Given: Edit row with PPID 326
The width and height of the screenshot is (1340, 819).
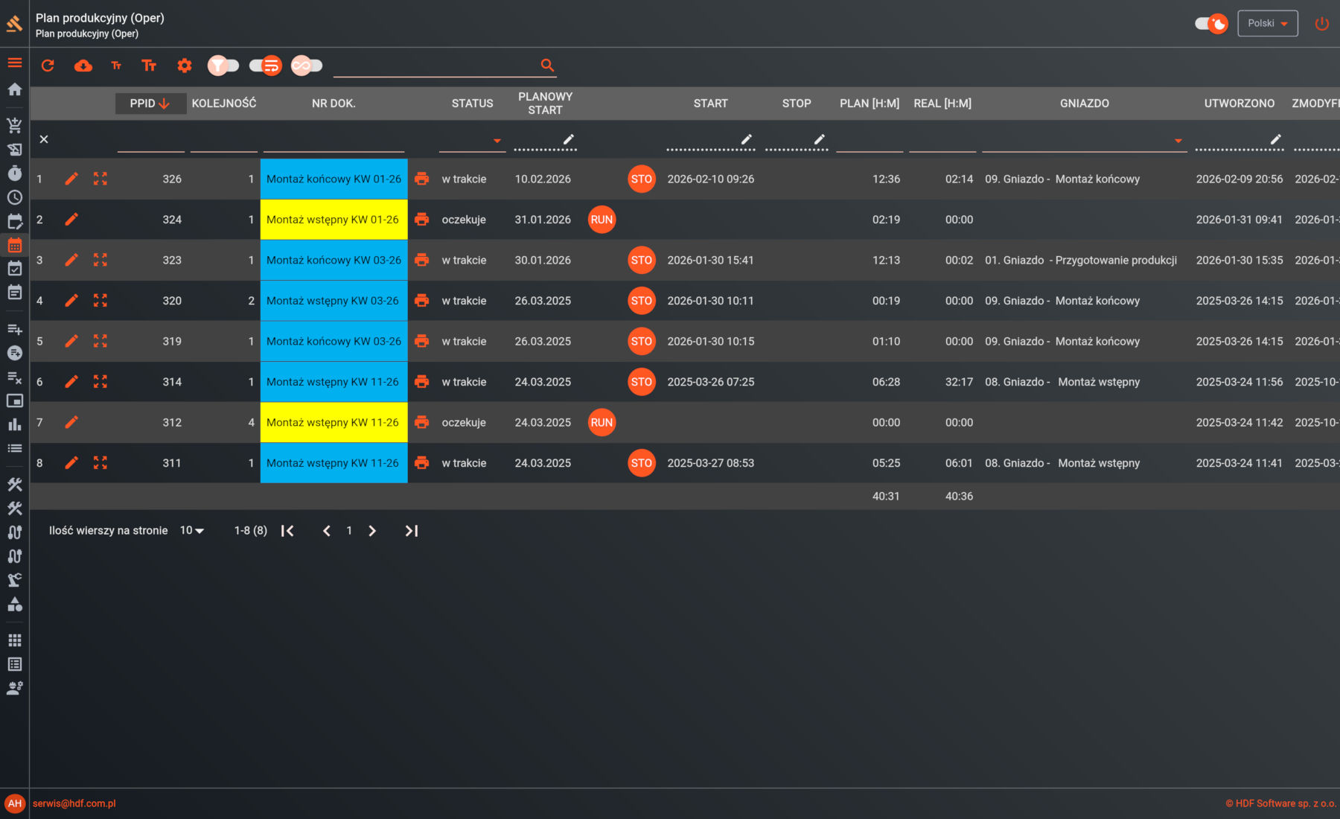Looking at the screenshot, I should pos(71,179).
